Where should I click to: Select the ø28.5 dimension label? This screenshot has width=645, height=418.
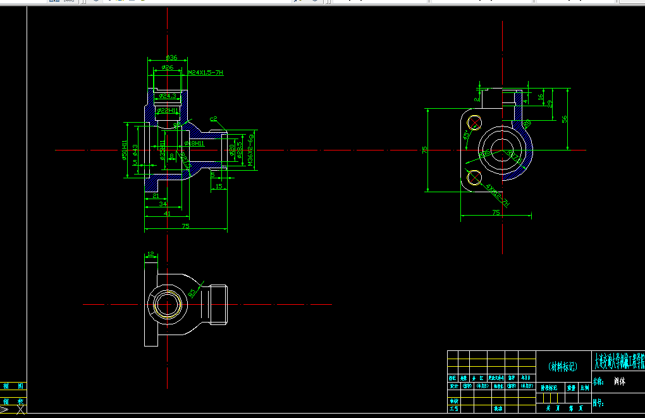pos(240,150)
